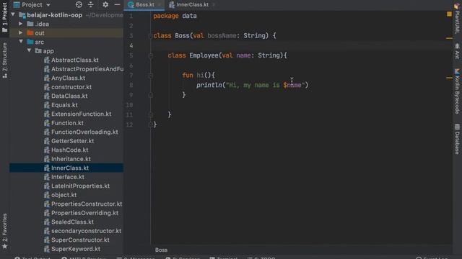Screen dimensions: 462x259
Task: Fold the class Employee code block
Action: point(151,55)
